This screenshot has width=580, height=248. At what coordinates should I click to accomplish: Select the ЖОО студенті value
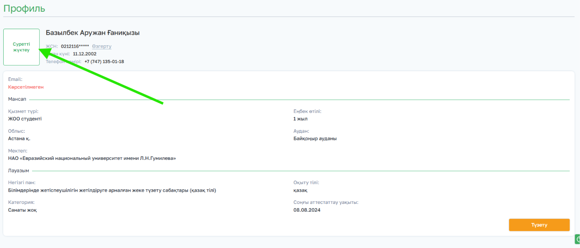[x=25, y=119]
